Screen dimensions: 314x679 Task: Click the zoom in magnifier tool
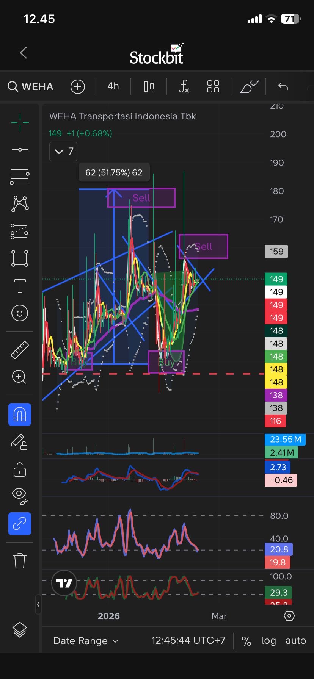click(20, 377)
